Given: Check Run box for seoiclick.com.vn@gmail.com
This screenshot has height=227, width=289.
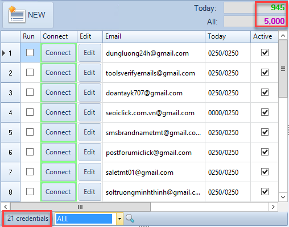Looking at the screenshot, I should click(30, 112).
